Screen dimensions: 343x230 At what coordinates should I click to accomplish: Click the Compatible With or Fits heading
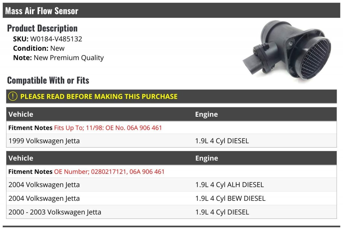pos(48,80)
